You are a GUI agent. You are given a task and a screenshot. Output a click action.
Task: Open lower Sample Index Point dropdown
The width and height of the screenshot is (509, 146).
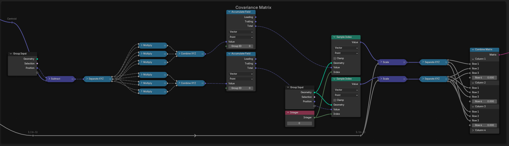346,95
